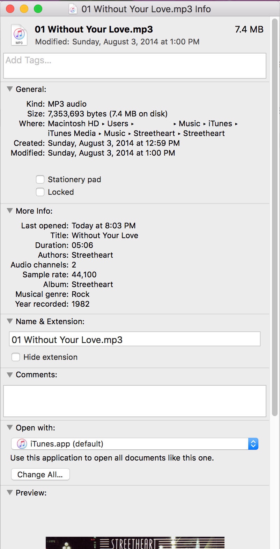
Task: Collapse the More Info section
Action: point(10,211)
